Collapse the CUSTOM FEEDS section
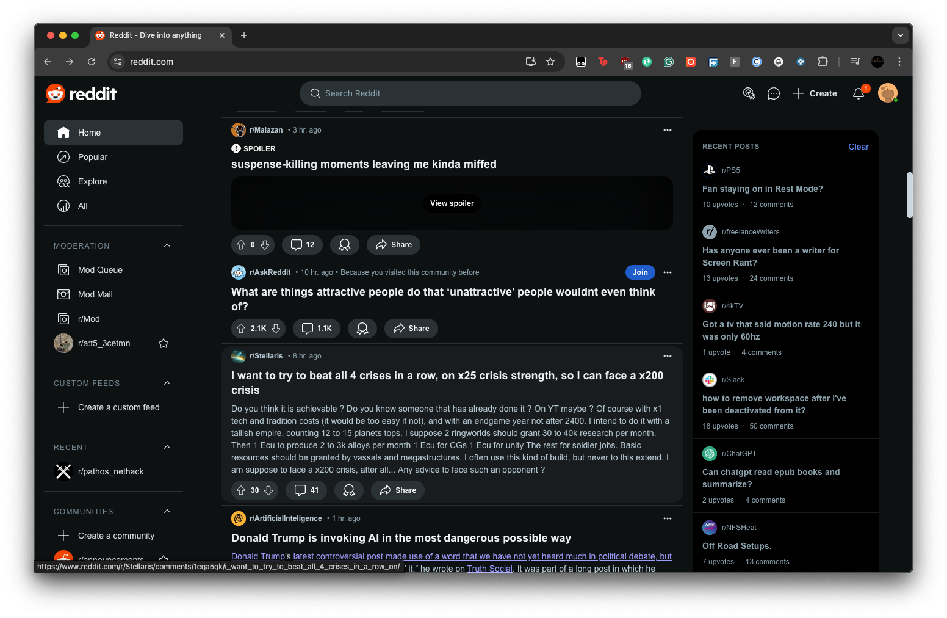Viewport: 947px width, 618px height. coord(167,383)
